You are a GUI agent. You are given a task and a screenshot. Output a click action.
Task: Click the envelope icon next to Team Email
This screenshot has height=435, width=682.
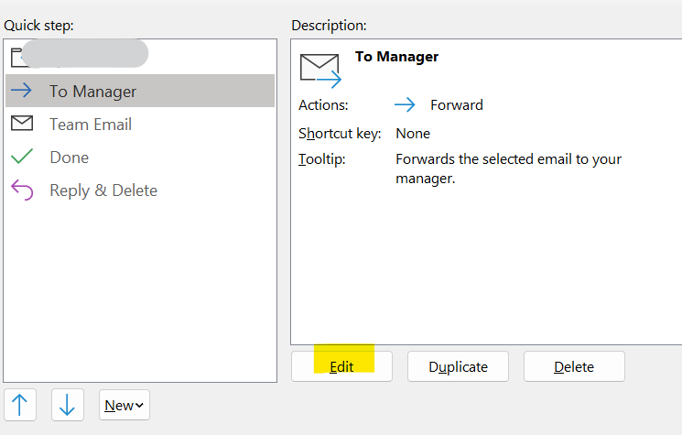point(21,124)
